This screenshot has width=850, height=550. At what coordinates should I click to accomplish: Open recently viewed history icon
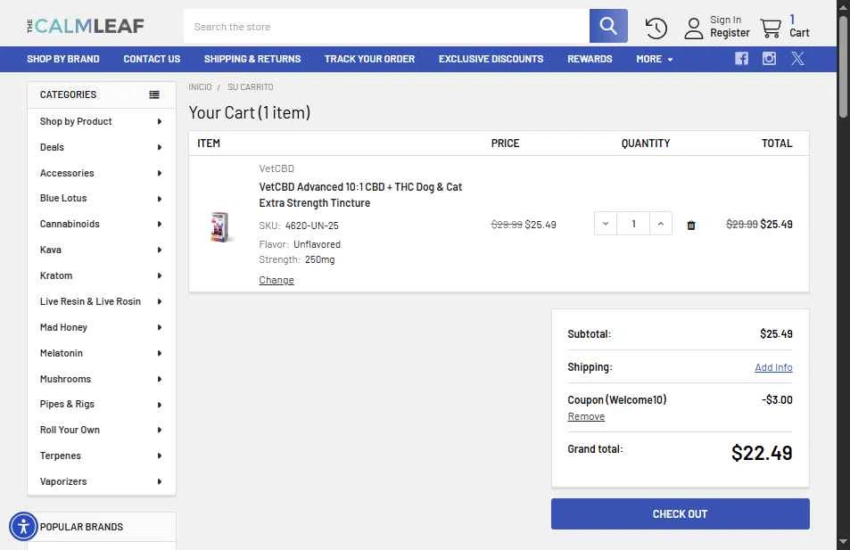656,28
